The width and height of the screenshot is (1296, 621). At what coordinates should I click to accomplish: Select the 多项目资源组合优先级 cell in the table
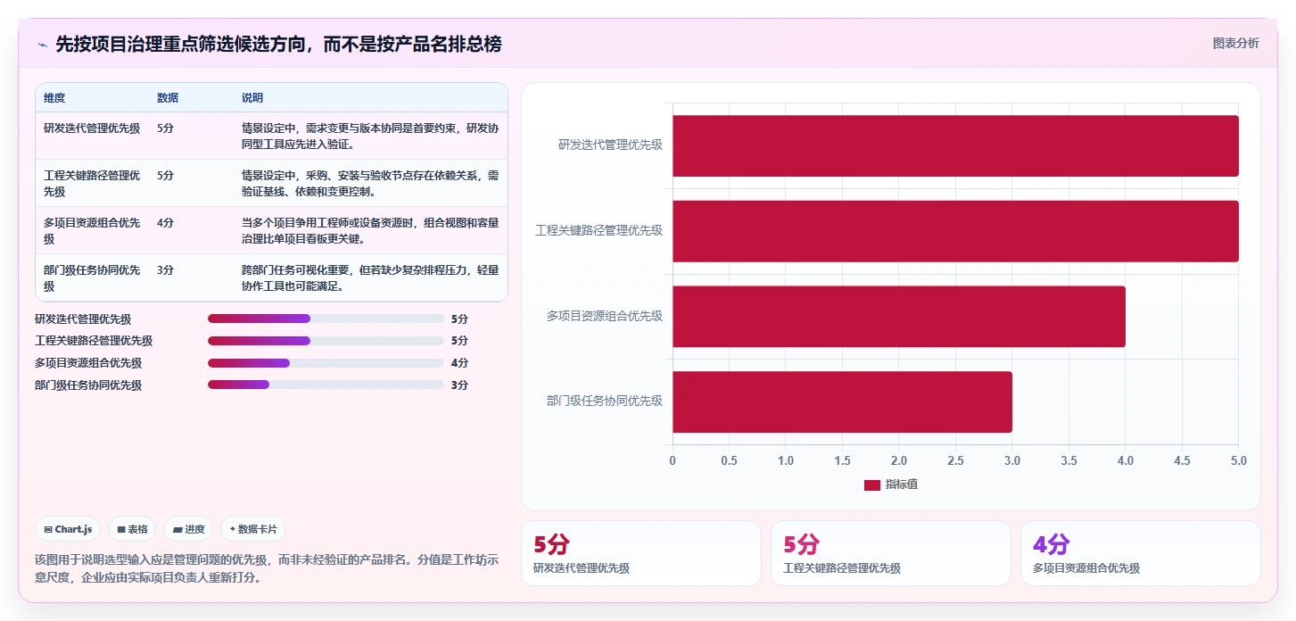(92, 230)
